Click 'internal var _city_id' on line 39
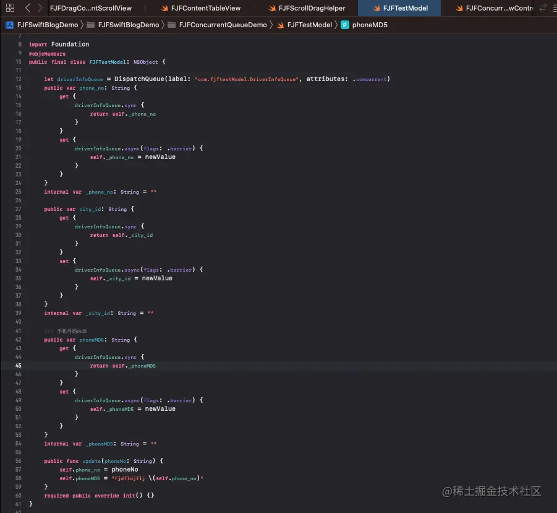 [77, 313]
